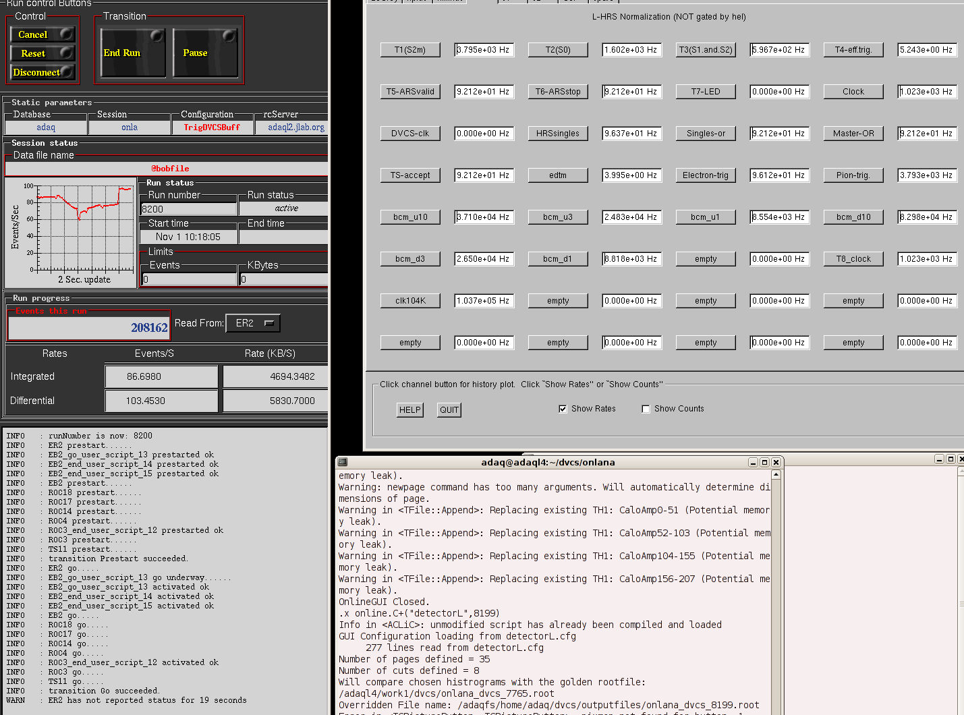
Task: Click the T4-eff.trig. channel button
Action: 853,50
